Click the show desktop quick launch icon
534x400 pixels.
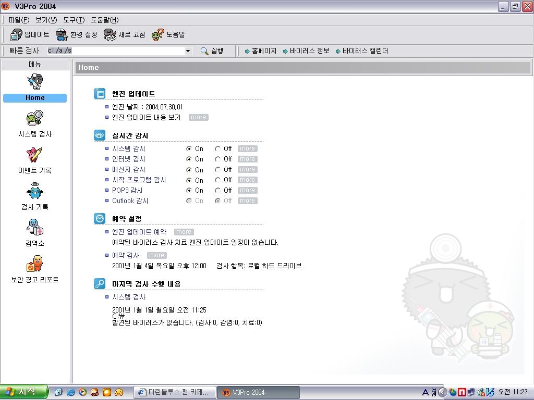coord(58,392)
